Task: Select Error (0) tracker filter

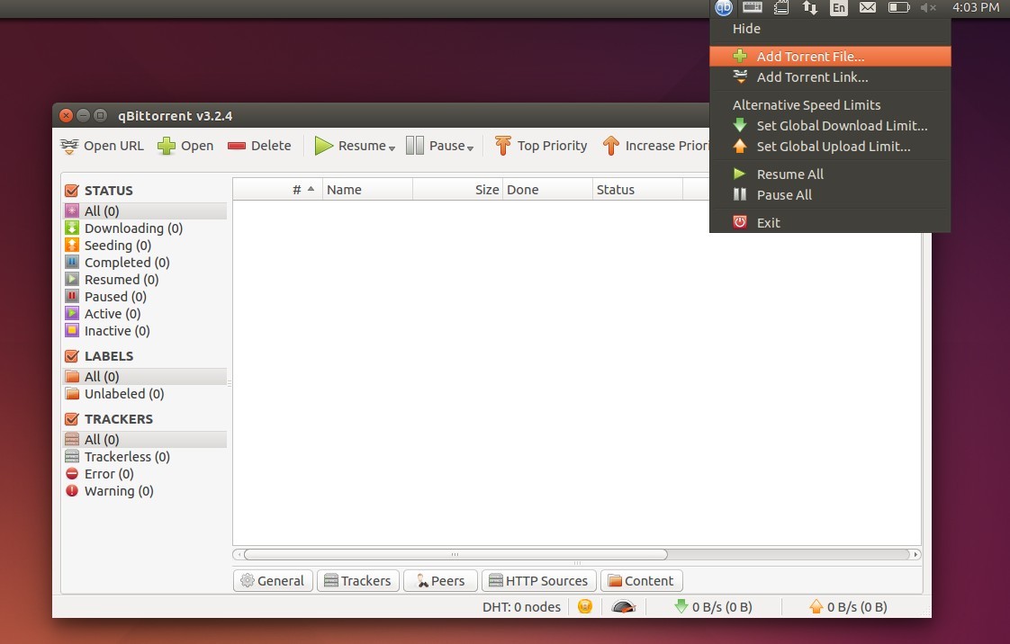Action: click(145, 473)
